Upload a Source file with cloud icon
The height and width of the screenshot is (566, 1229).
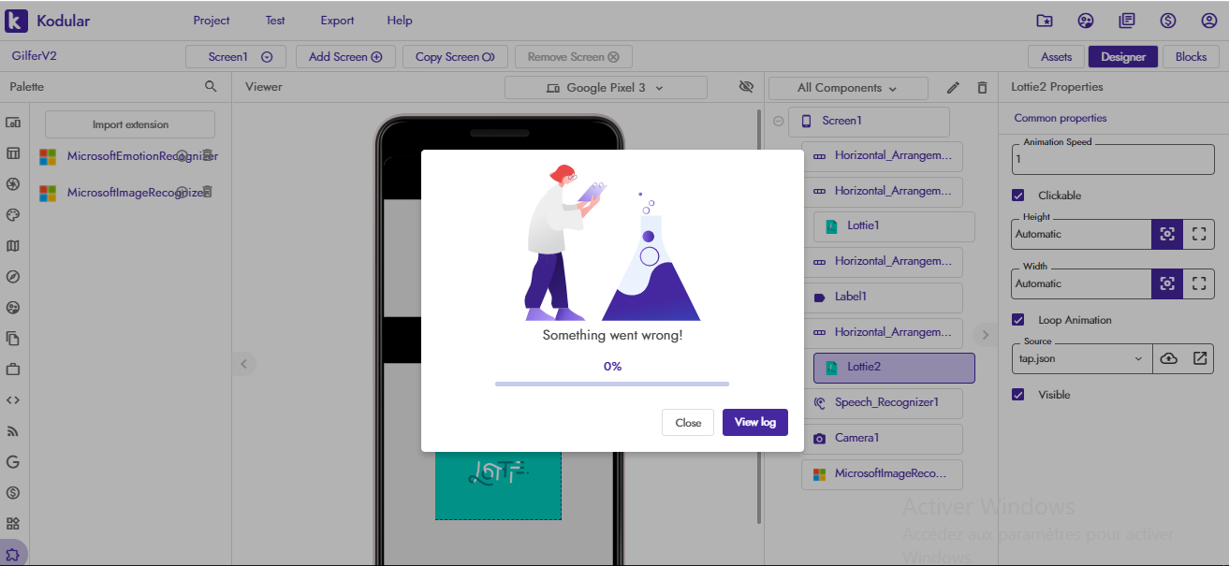[1168, 358]
